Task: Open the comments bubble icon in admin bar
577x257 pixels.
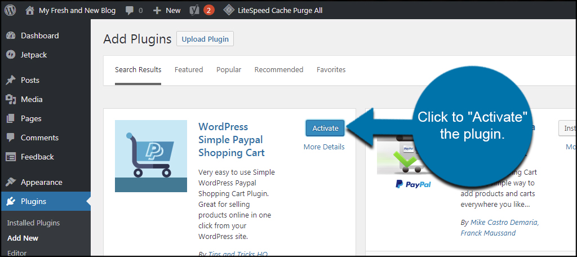Action: (x=130, y=11)
